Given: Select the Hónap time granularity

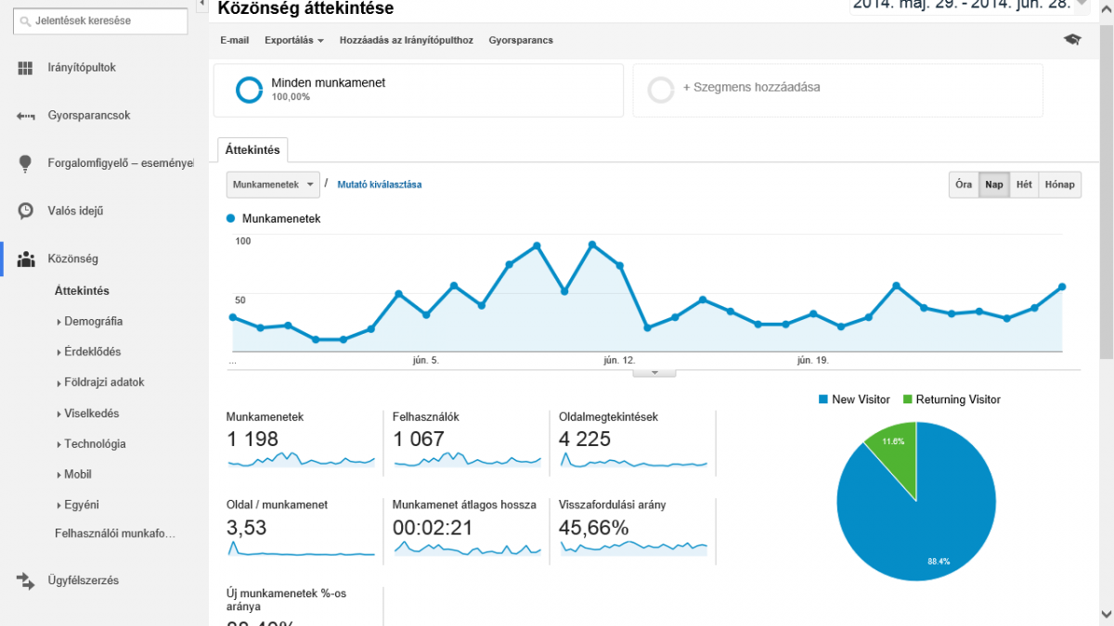Looking at the screenshot, I should [x=1059, y=185].
